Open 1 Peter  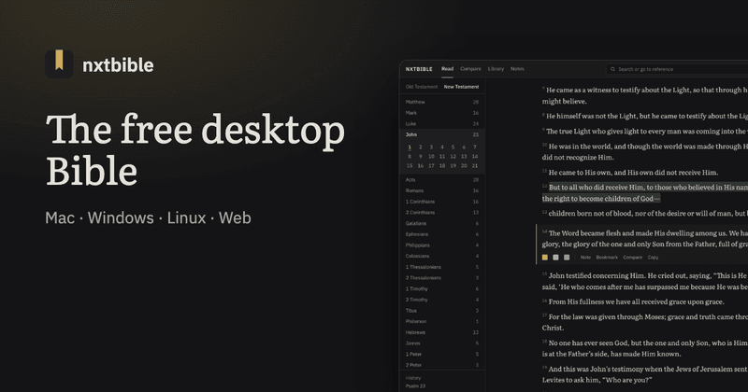click(441, 355)
